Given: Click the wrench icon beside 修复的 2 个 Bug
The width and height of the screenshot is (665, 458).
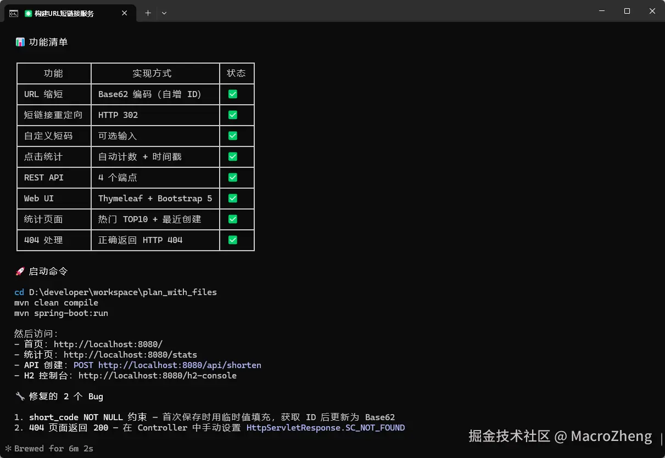Looking at the screenshot, I should [20, 397].
